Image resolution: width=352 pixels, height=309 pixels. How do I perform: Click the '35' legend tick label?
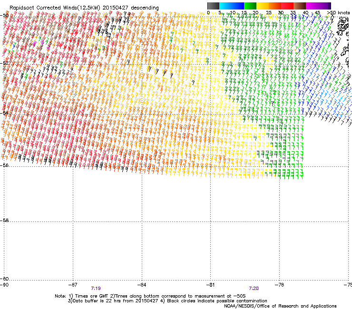point(293,12)
